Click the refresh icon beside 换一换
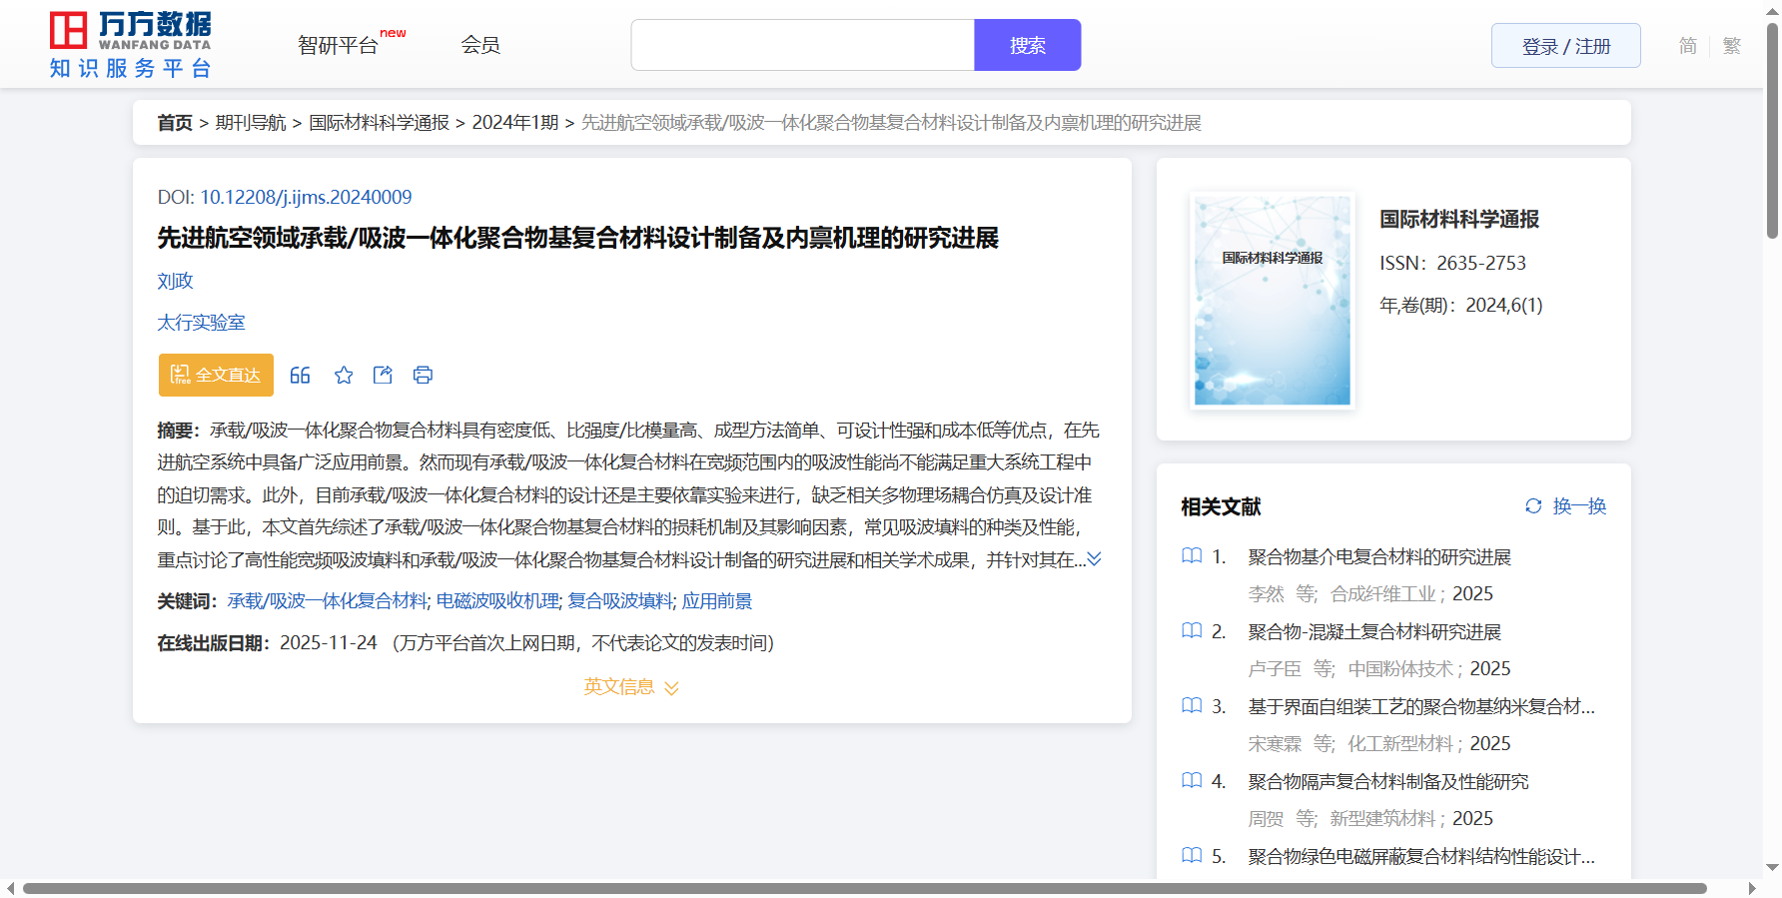This screenshot has height=898, width=1782. [x=1533, y=506]
